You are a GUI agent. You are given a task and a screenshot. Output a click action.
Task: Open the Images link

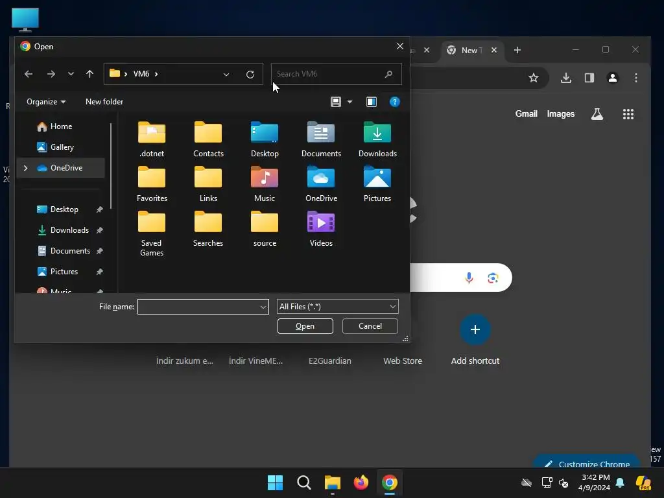click(x=560, y=114)
